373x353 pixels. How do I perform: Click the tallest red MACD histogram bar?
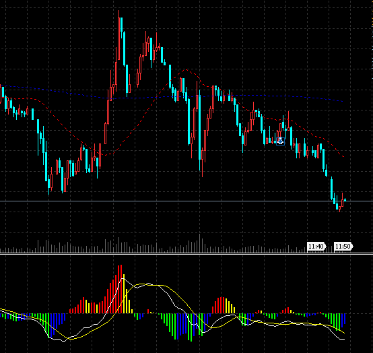tap(121, 289)
